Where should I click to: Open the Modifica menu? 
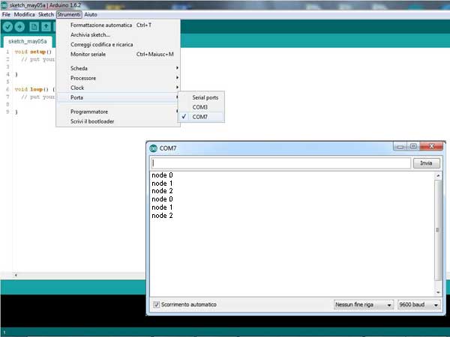coord(25,14)
